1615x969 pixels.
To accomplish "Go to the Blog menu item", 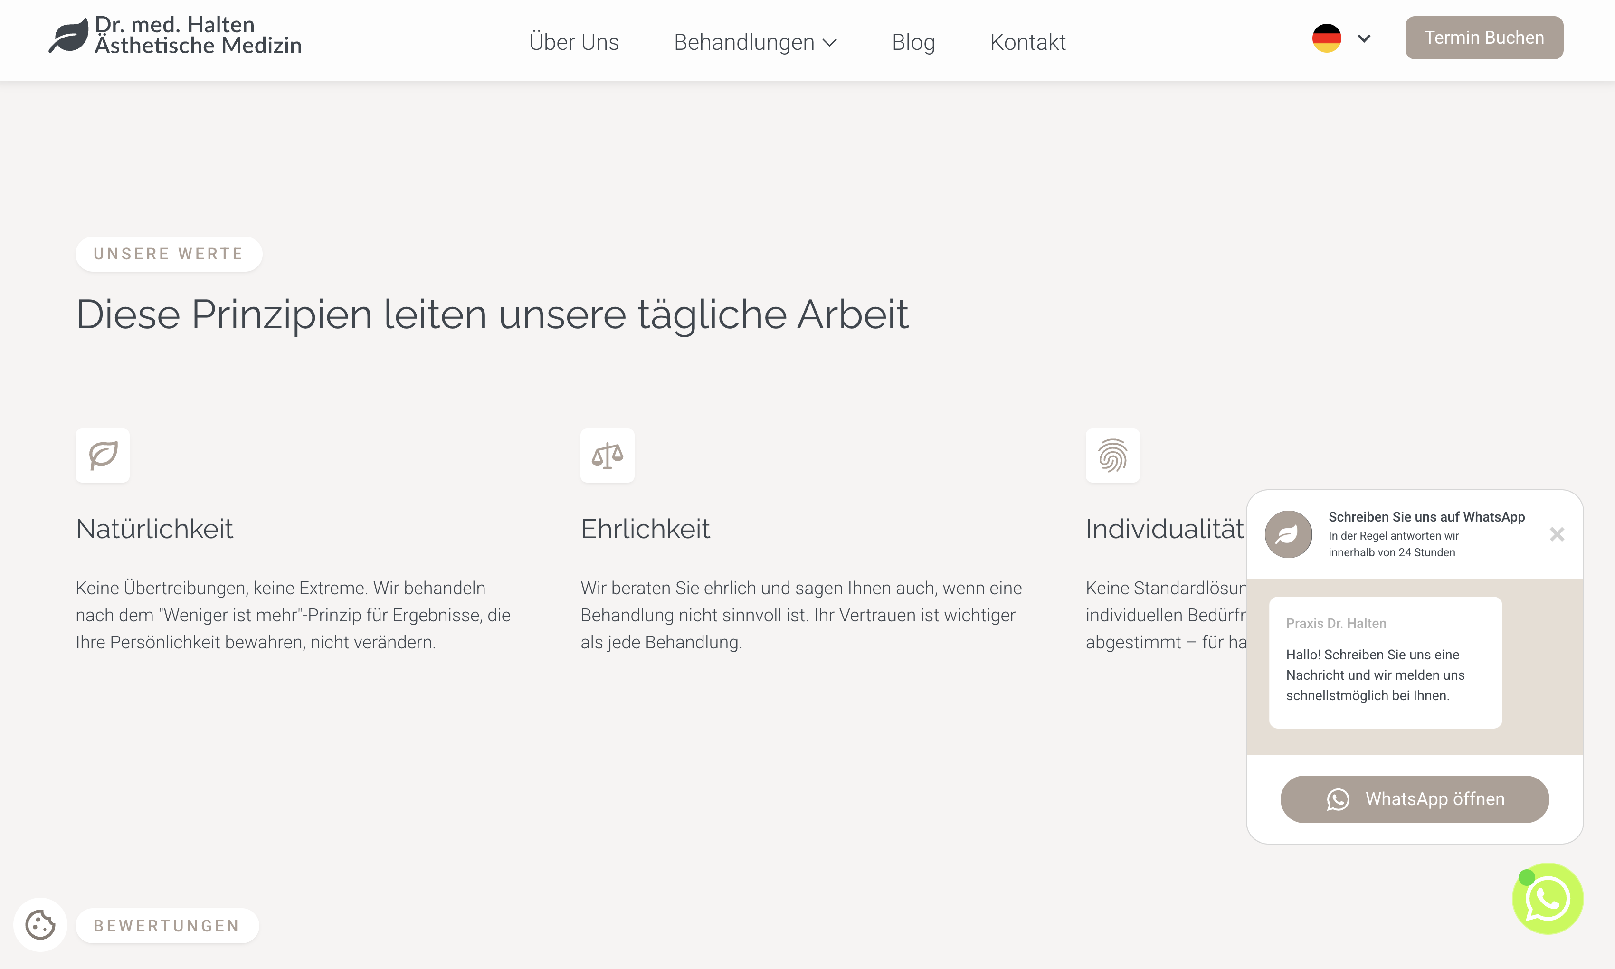I will click(x=913, y=42).
